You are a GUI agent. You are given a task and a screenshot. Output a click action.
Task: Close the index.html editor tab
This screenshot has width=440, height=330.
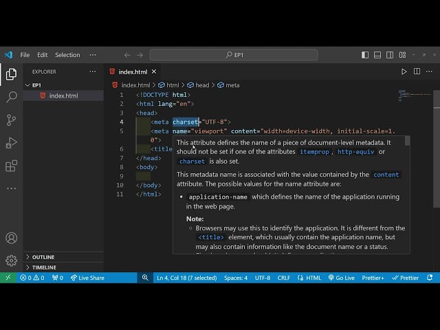click(154, 71)
